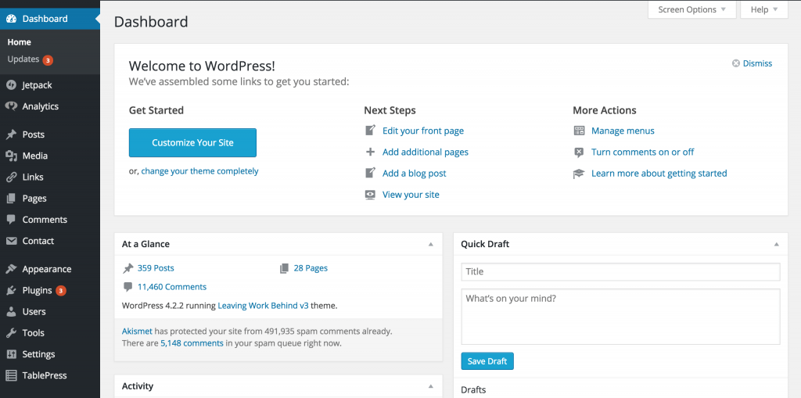Click the Plugins update count badge
This screenshot has width=801, height=398.
(x=61, y=291)
